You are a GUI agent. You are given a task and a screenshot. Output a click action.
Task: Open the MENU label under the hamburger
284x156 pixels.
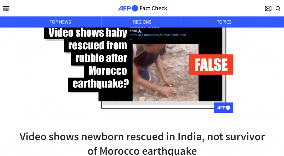tap(6, 10)
